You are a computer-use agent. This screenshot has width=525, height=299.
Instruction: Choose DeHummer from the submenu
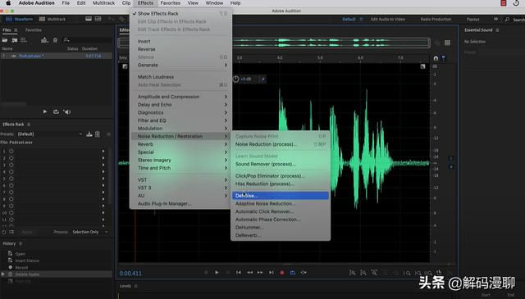(281, 228)
